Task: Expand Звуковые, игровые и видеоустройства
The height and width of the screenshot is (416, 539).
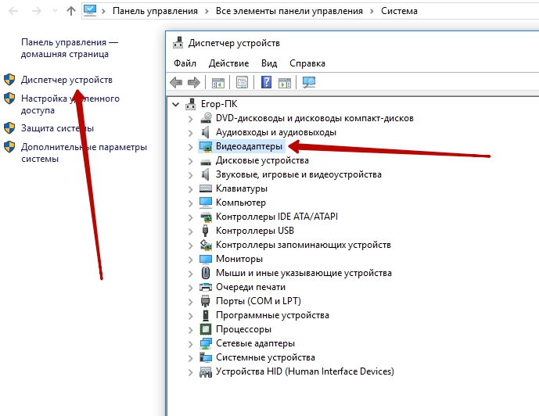Action: [190, 175]
